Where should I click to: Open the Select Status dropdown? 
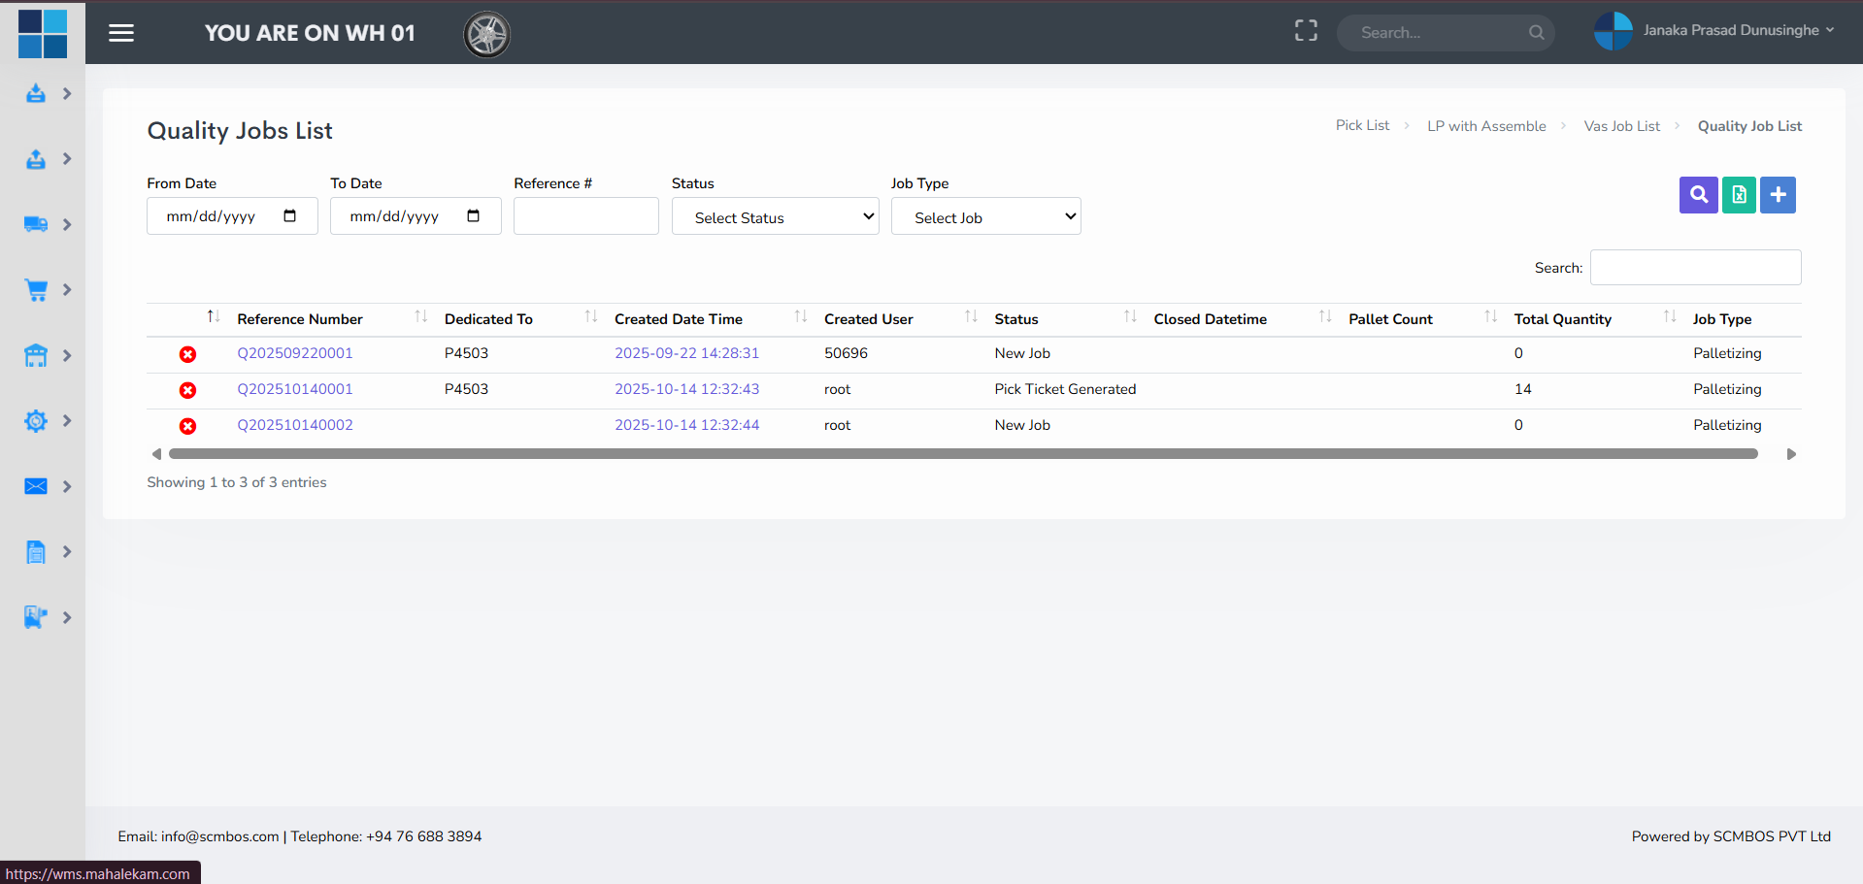[x=775, y=216]
